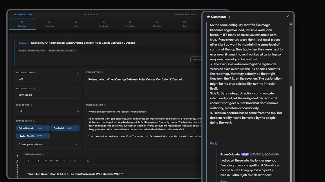Set Heading 3 in the outline toolbar

coord(57,161)
